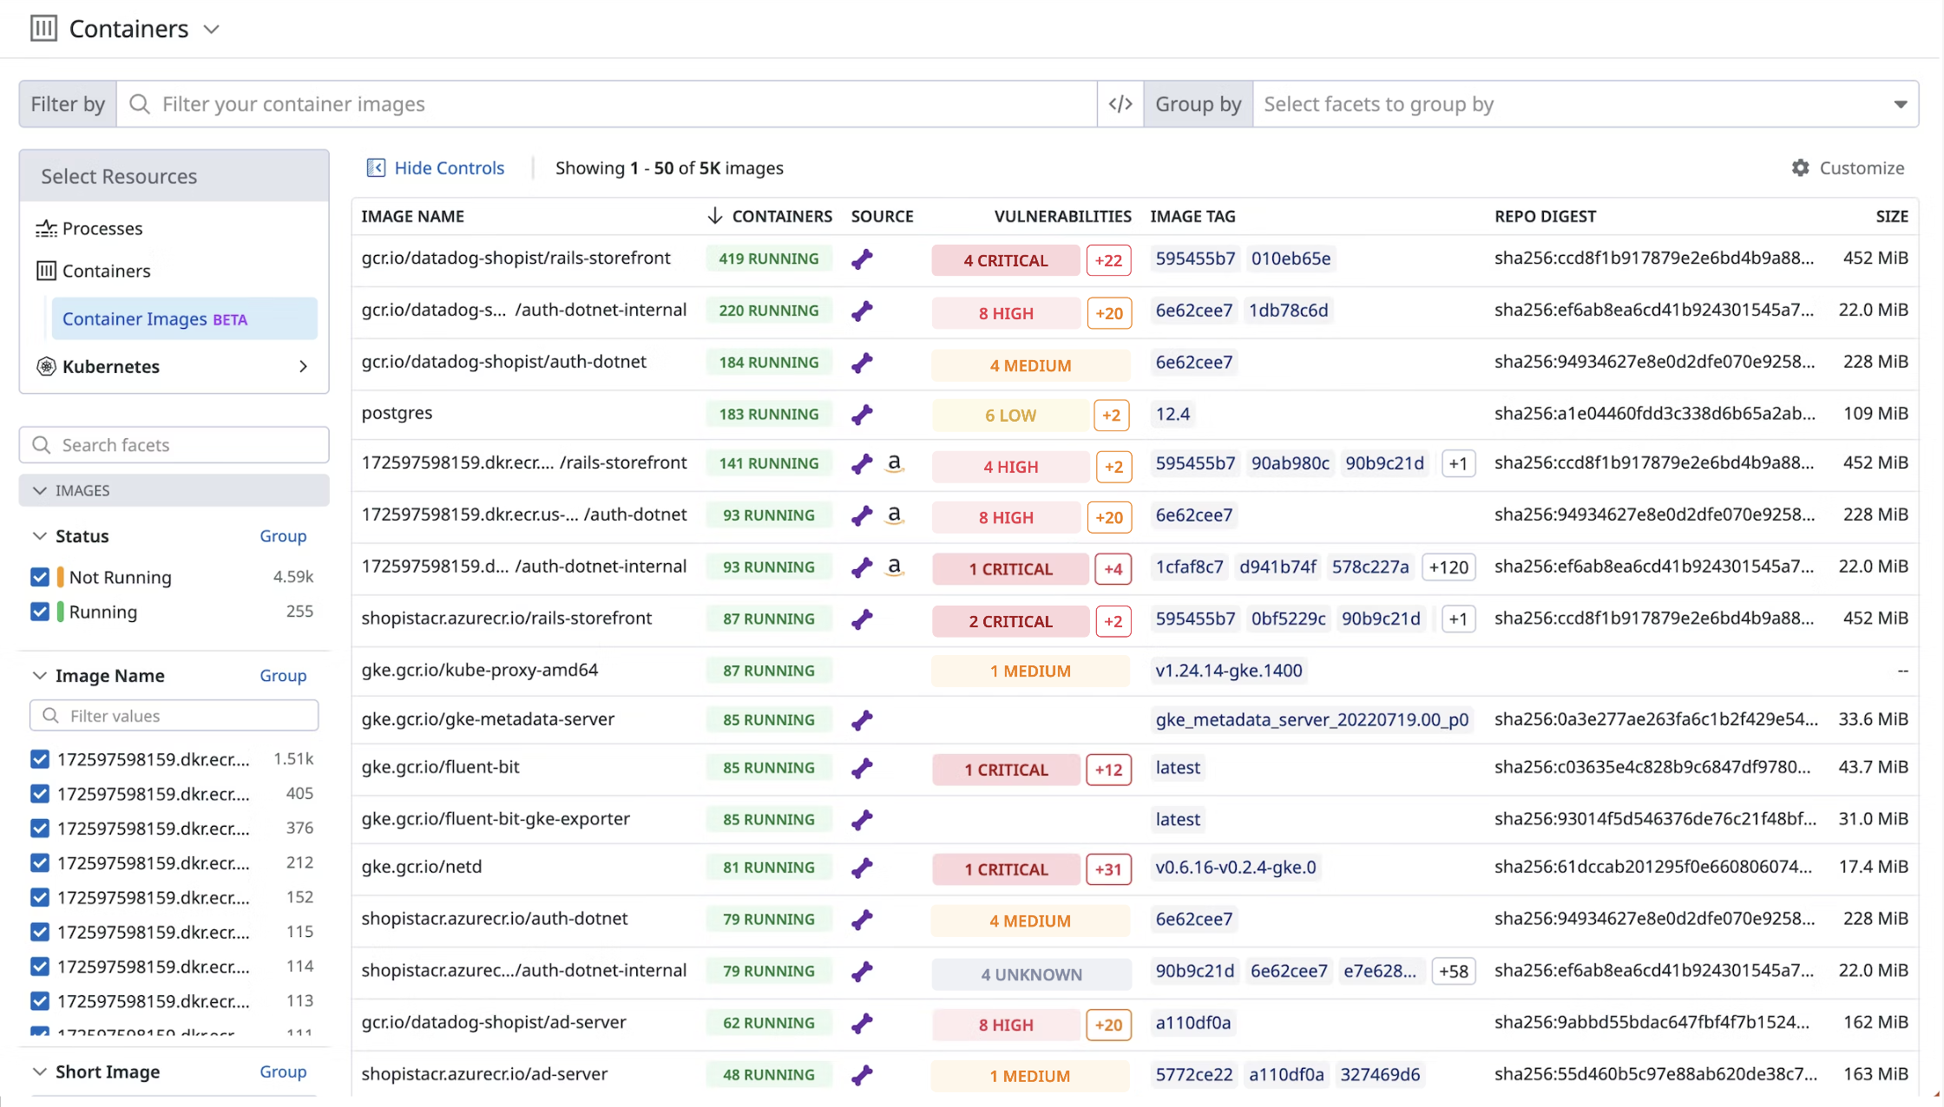1944x1107 pixels.
Task: Click Containers grid icon in page header
Action: point(43,29)
